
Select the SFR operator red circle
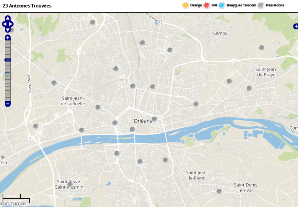207,5
